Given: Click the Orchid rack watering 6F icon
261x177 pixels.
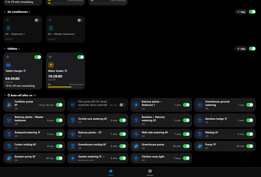Looking at the screenshot, I should (x=73, y=120).
